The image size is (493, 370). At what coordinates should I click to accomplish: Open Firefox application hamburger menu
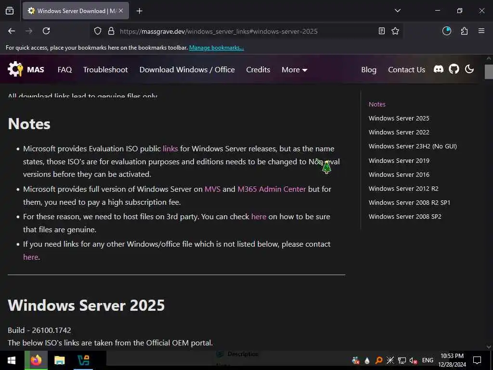[x=481, y=31]
